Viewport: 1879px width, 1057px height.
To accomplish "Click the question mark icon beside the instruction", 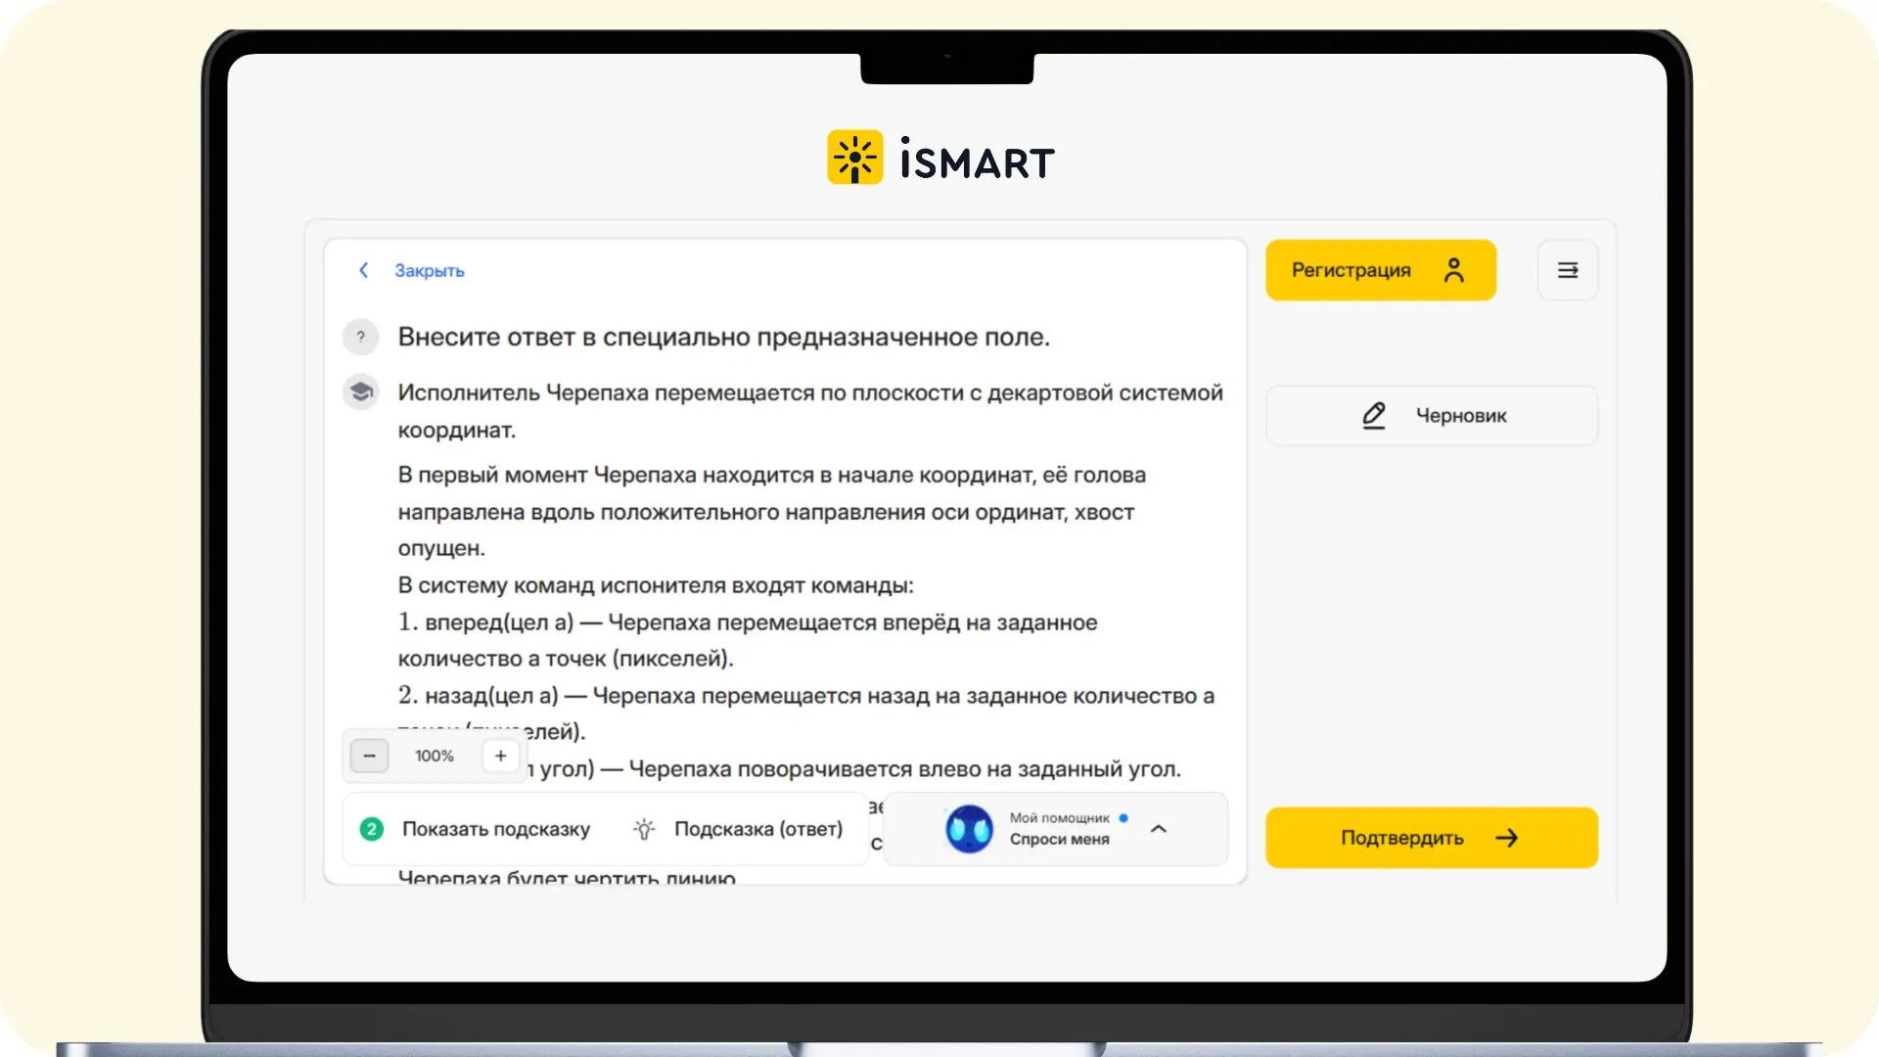I will tap(360, 337).
